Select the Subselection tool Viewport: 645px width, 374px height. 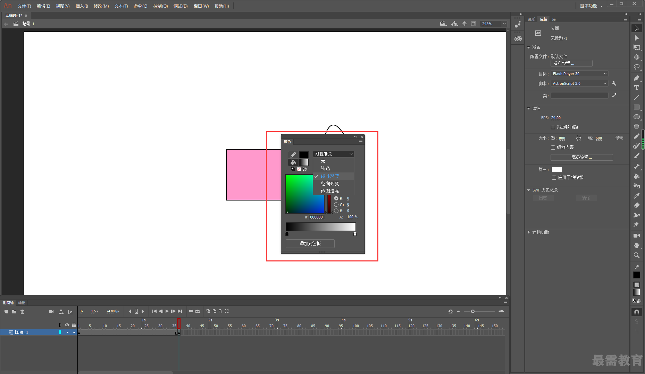pyautogui.click(x=637, y=38)
